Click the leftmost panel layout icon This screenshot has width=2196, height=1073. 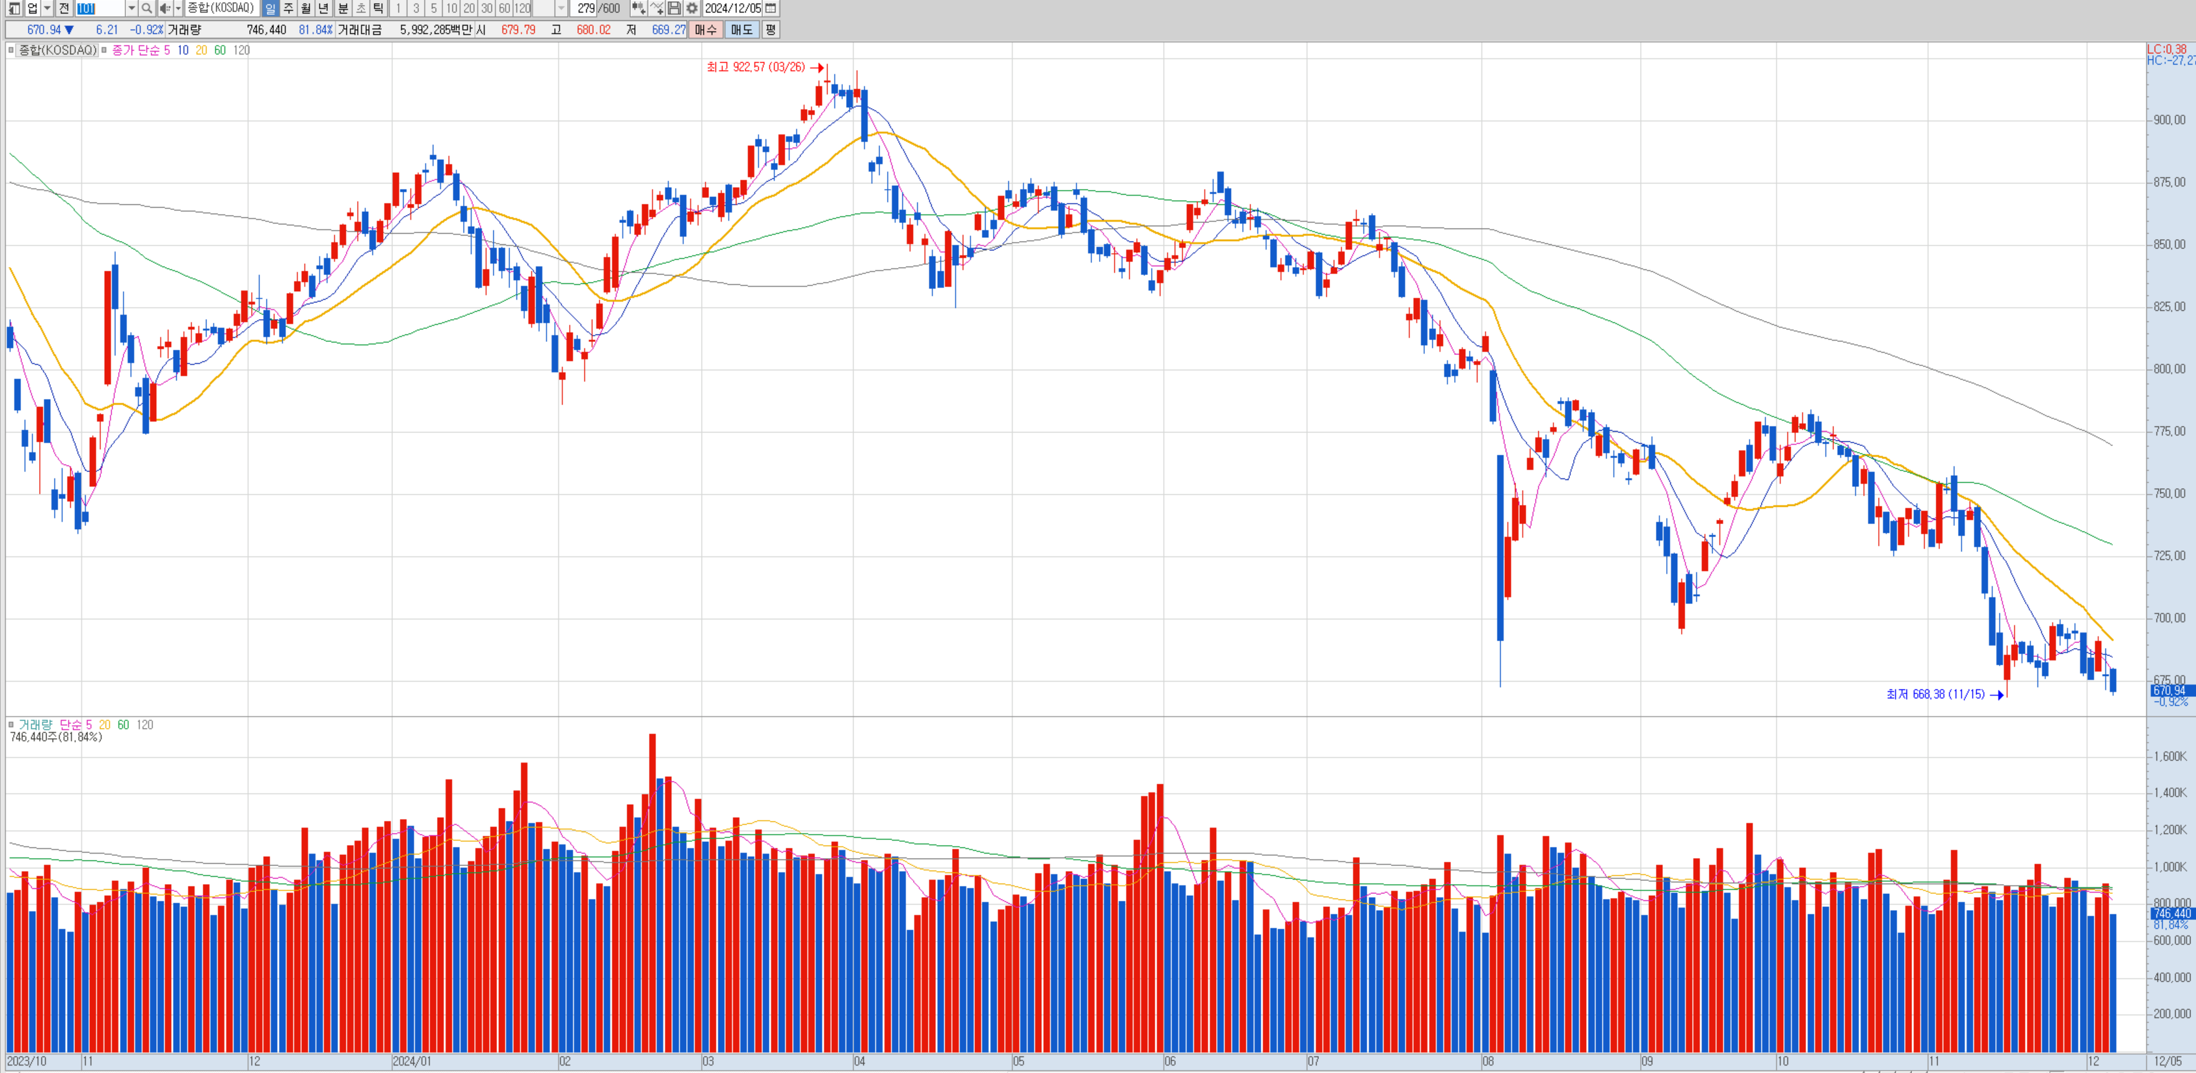click(x=14, y=9)
